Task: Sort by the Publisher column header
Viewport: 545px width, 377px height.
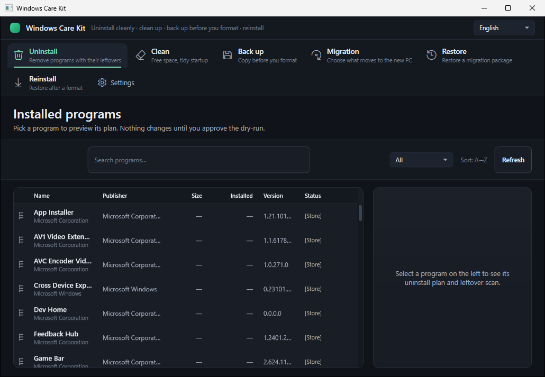Action: [115, 196]
